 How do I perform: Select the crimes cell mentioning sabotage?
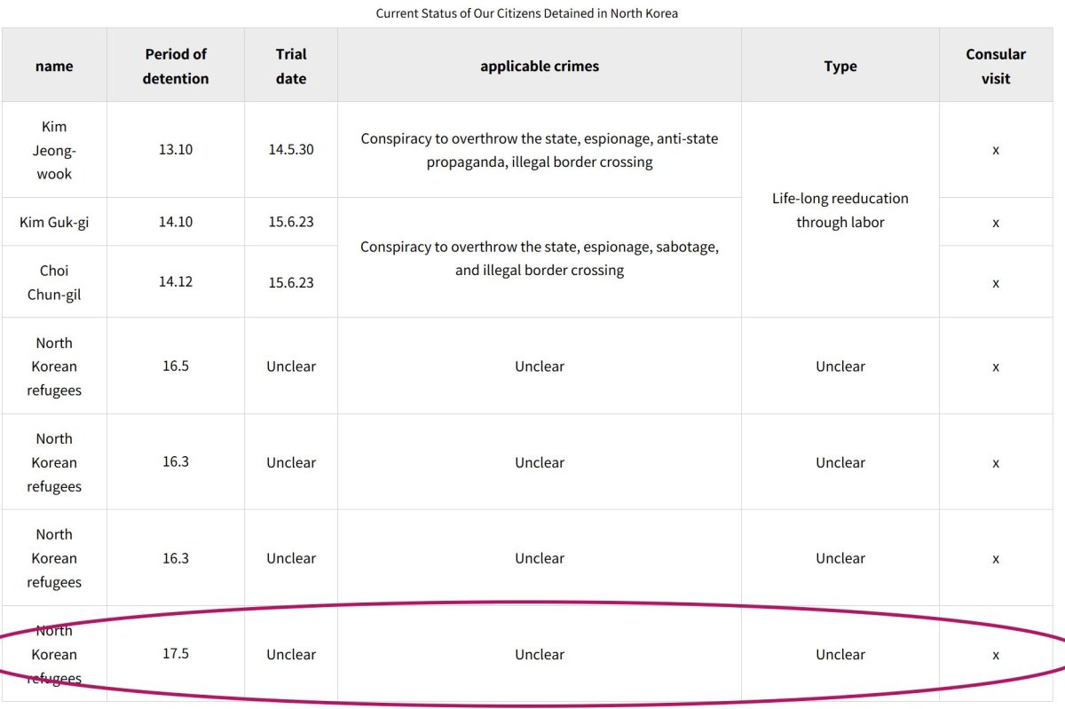(x=540, y=258)
